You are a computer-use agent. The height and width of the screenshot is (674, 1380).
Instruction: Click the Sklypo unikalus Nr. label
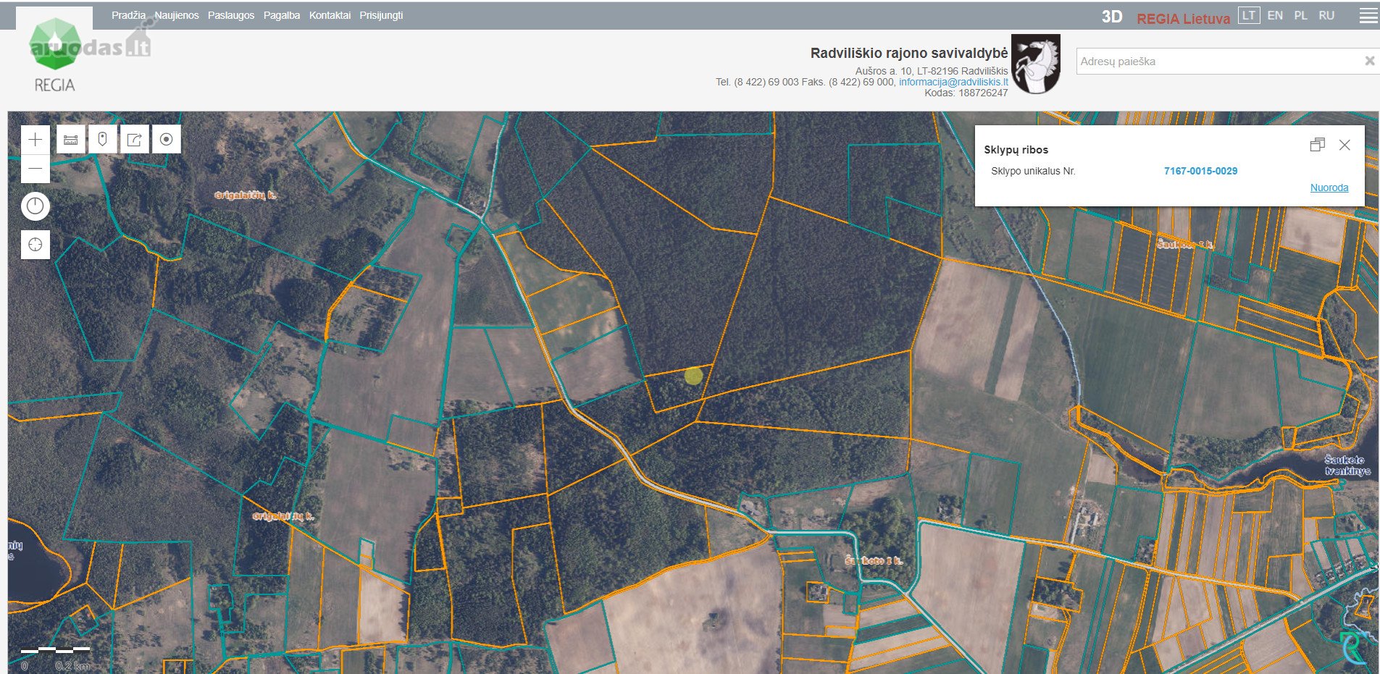1033,171
